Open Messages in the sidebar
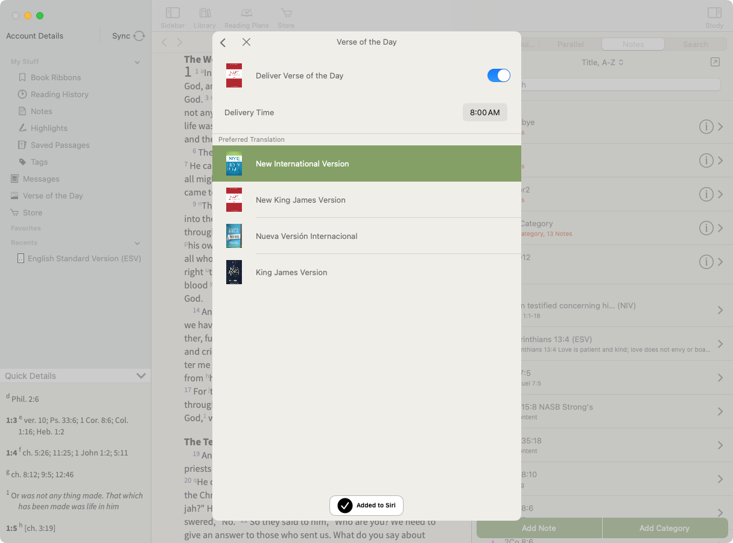Screen dimensions: 733x543 41,179
